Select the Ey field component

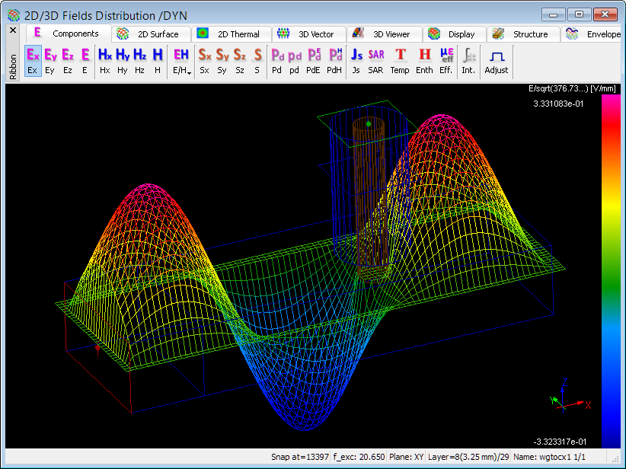pos(50,61)
